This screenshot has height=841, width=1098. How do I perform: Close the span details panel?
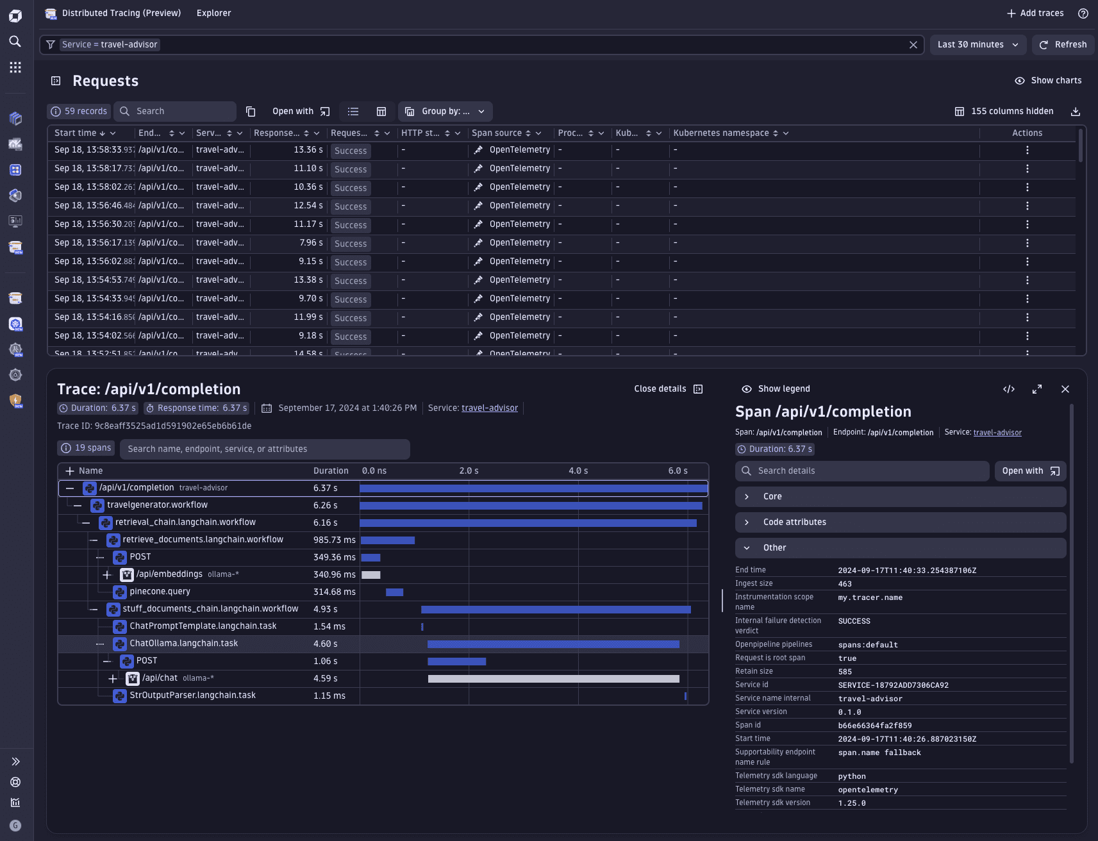pyautogui.click(x=1065, y=389)
